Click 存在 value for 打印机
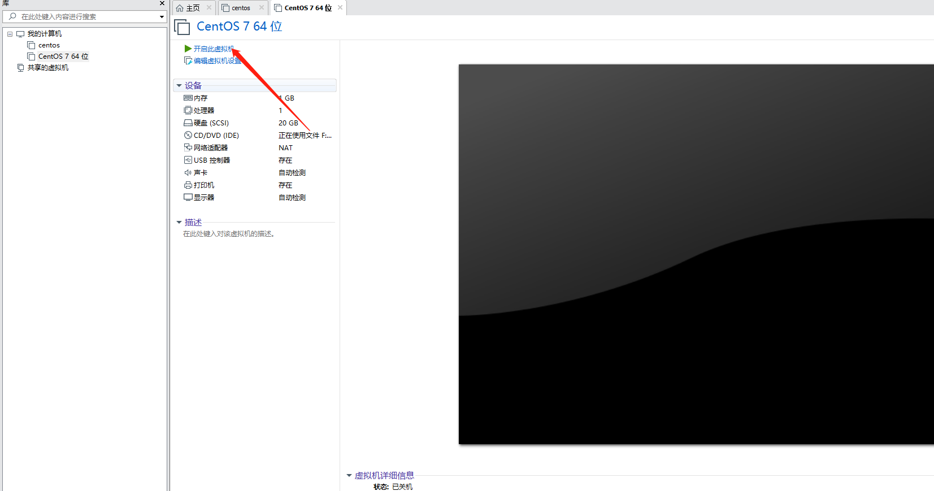Viewport: 934px width, 491px height. pos(285,185)
